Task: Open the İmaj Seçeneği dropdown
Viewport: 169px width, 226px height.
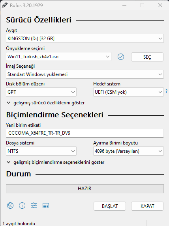Action: point(85,74)
